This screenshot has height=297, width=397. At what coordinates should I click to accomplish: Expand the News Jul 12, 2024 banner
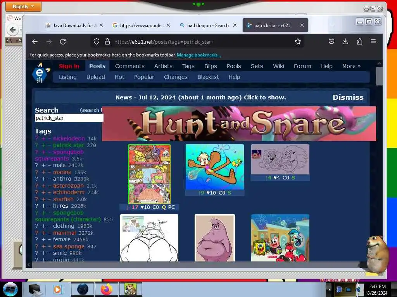(201, 97)
